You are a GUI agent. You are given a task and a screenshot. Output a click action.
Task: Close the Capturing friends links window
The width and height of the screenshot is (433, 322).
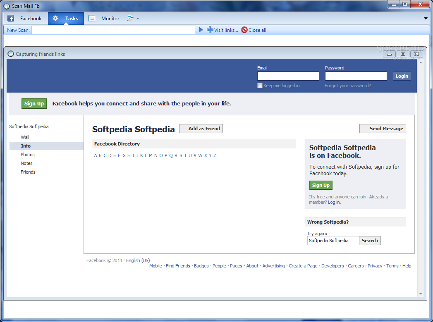[417, 54]
